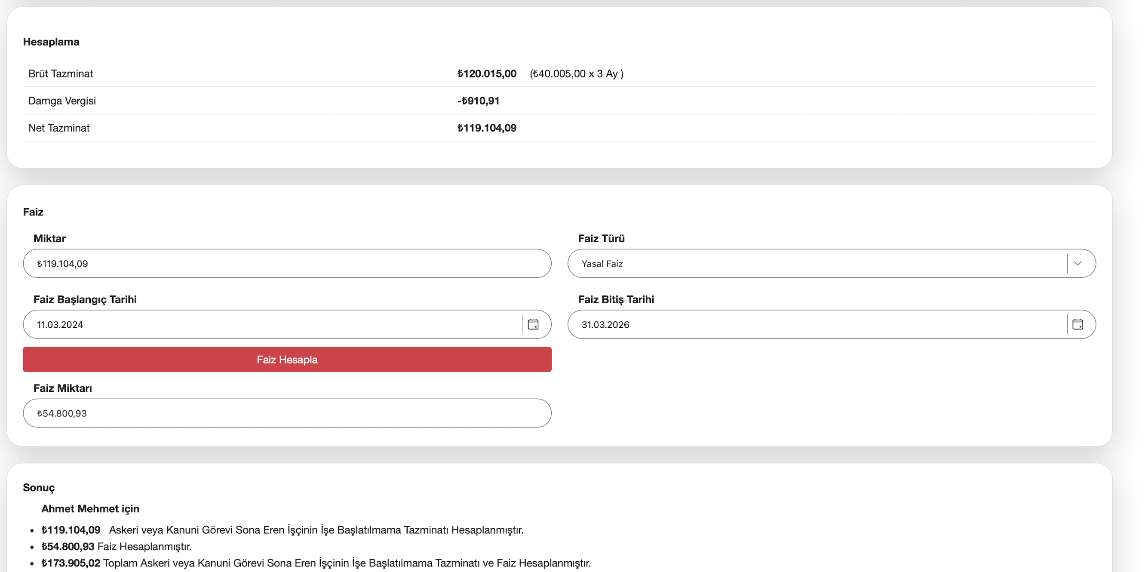
Task: Click the Damga Vergisi amount -₺910,91
Action: [x=478, y=101]
